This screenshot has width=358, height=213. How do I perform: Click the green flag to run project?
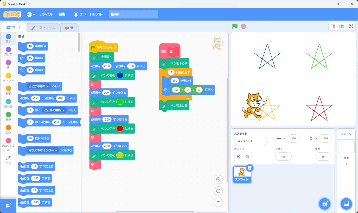(235, 26)
